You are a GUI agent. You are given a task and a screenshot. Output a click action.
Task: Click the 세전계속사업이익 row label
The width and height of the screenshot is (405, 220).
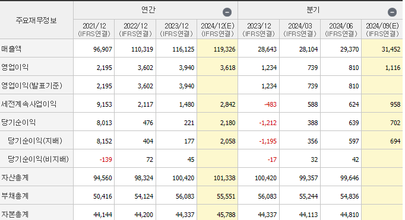pos(29,104)
